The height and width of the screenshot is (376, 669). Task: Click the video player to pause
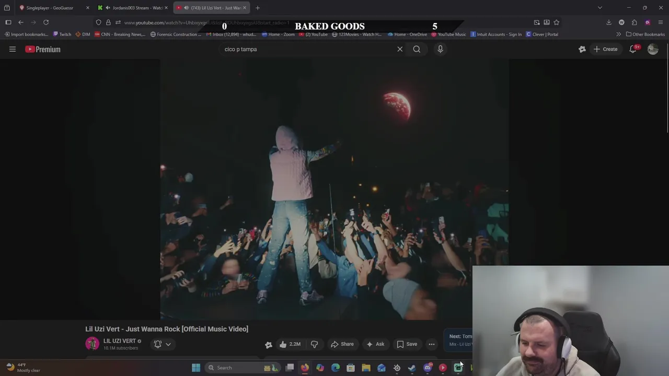(334, 190)
